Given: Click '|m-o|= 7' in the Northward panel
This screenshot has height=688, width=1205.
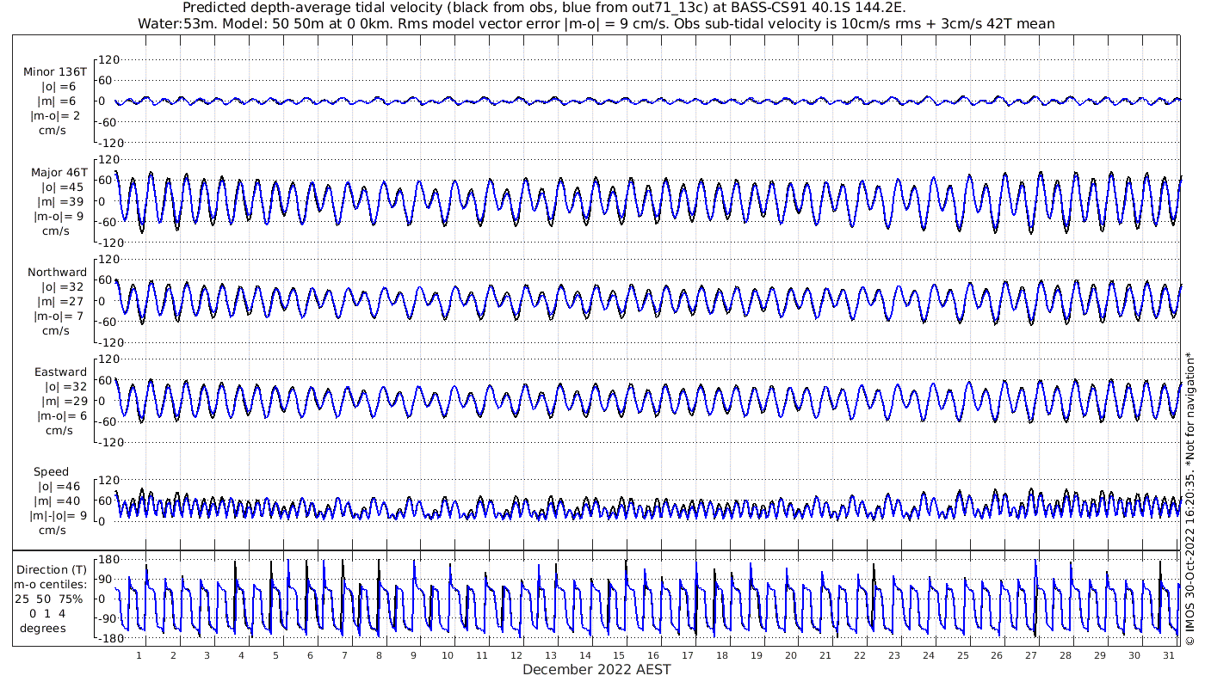Looking at the screenshot, I should (57, 316).
